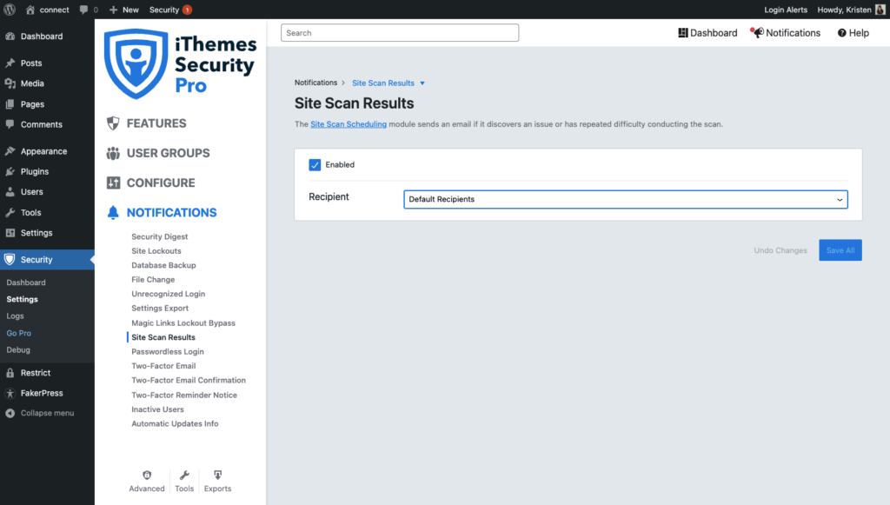Select Database Backup notification

point(163,265)
